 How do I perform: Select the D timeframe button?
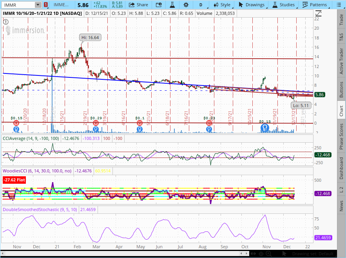point(201,5)
